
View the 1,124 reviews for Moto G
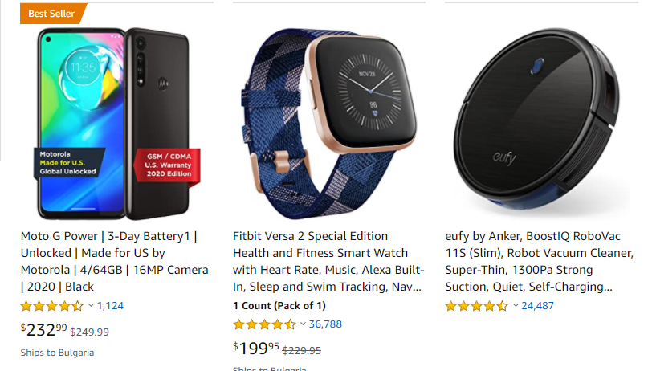coord(110,306)
